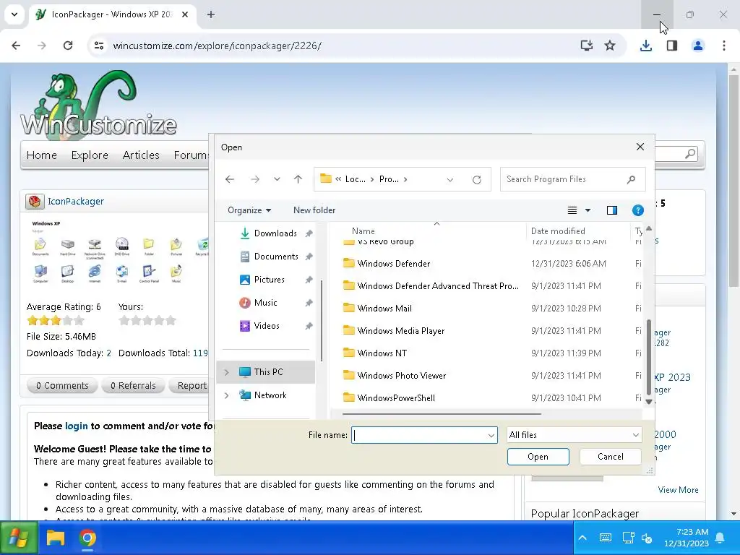This screenshot has width=740, height=555.
Task: Click New folder in the dialog toolbar
Action: 314,210
